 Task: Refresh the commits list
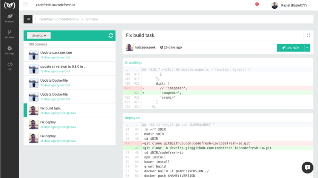111,35
